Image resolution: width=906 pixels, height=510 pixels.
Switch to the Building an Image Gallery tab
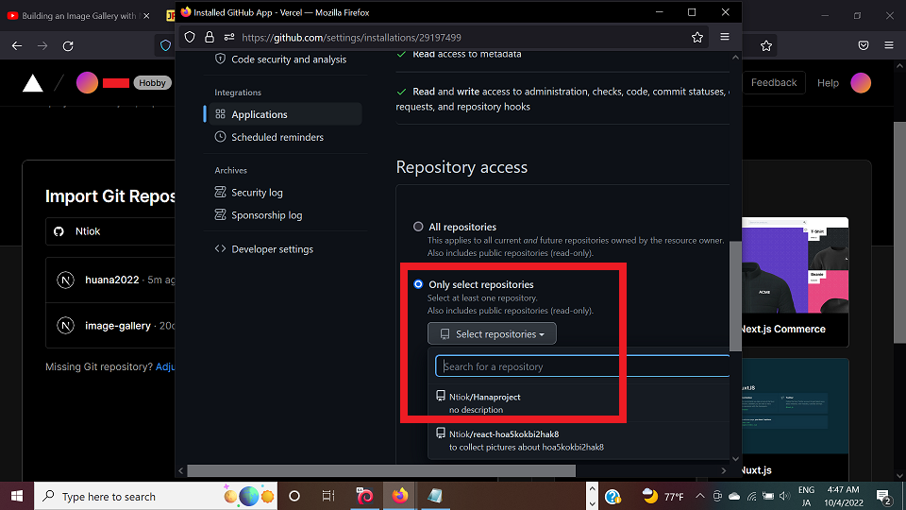[x=78, y=16]
